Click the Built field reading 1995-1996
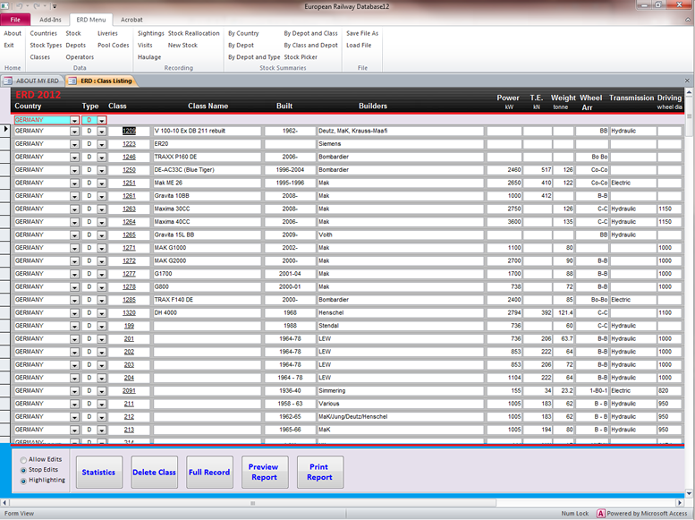This screenshot has height=520, width=695. (290, 183)
